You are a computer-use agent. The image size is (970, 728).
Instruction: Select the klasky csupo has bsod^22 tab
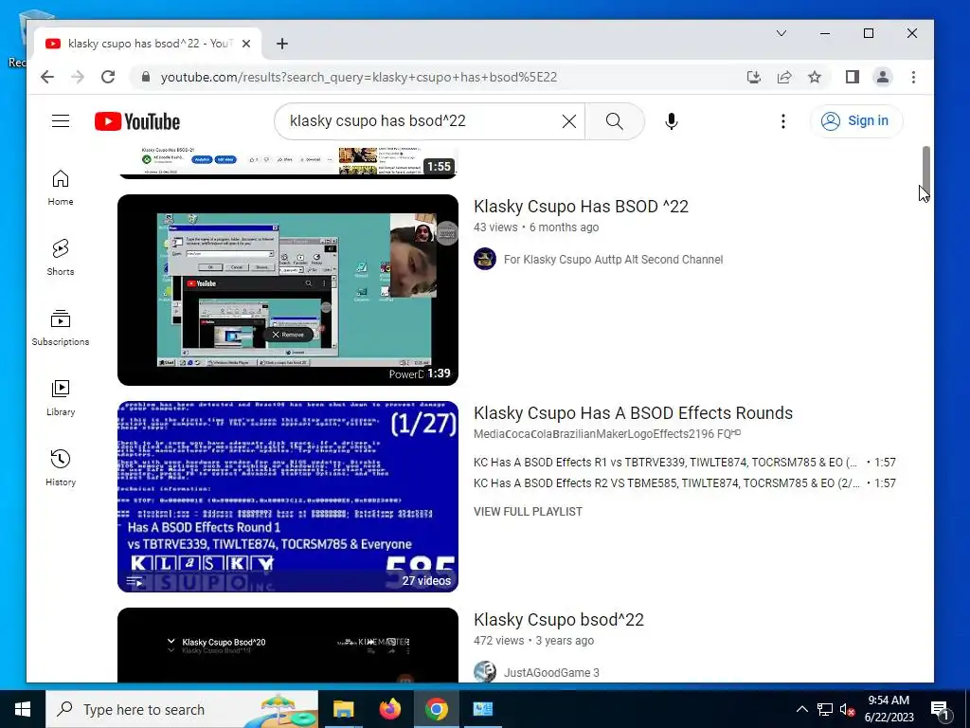click(147, 44)
